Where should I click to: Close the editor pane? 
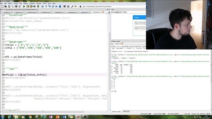[x=109, y=10]
